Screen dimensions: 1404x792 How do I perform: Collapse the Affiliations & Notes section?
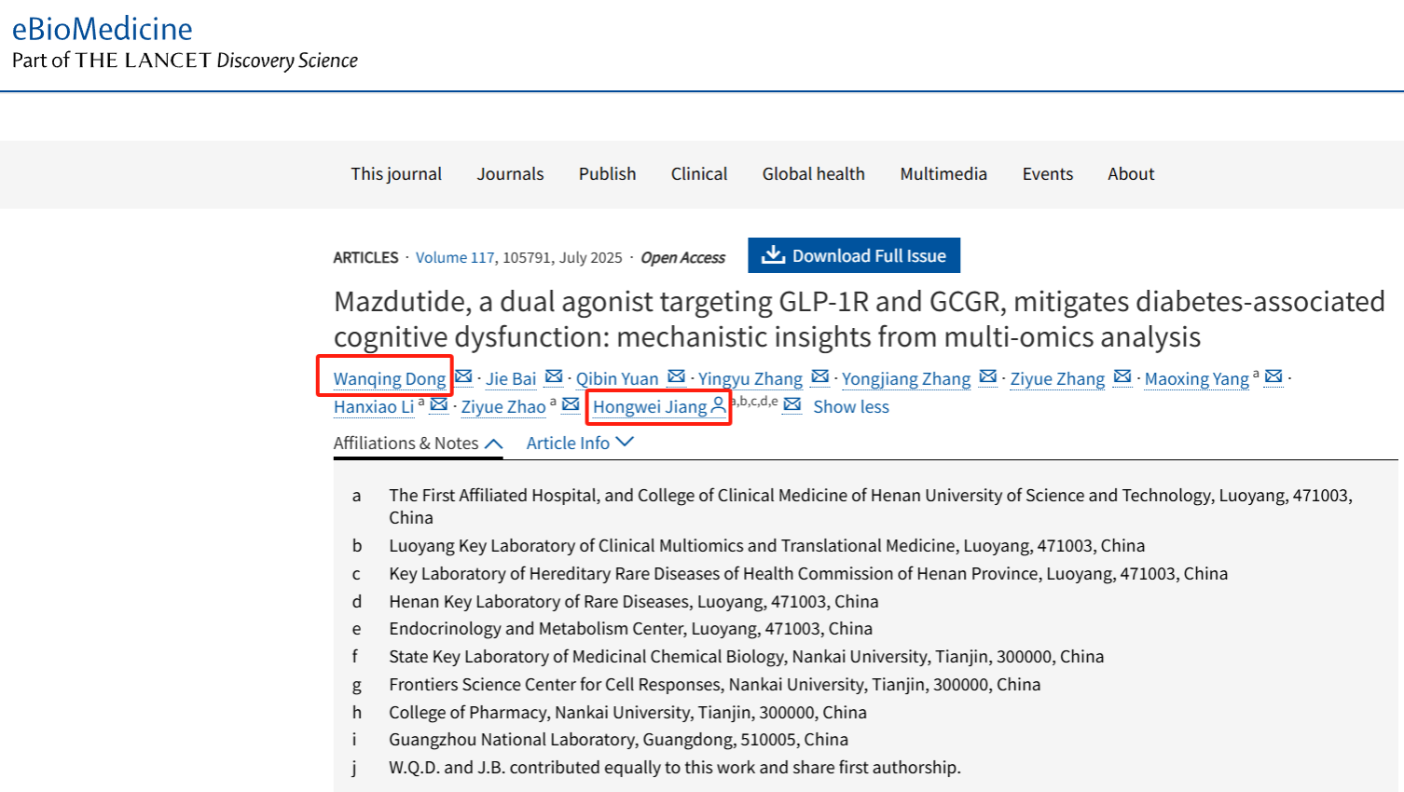pos(418,444)
